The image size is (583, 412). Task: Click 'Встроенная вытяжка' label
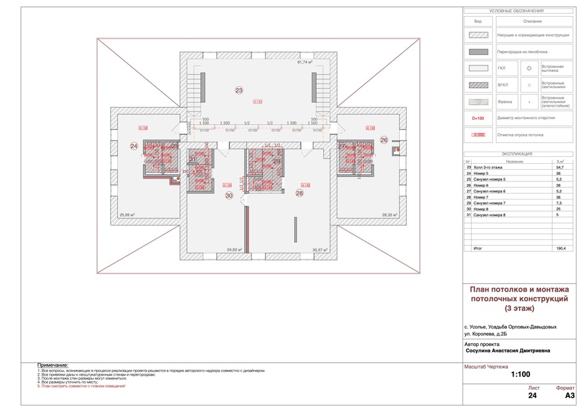click(x=552, y=69)
